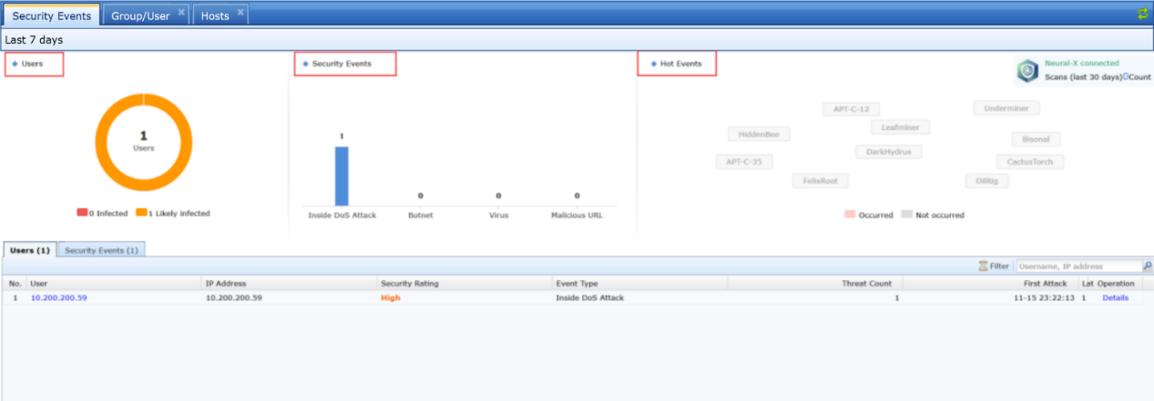Sort by the Security Rating column header
1154x401 pixels.
point(465,284)
